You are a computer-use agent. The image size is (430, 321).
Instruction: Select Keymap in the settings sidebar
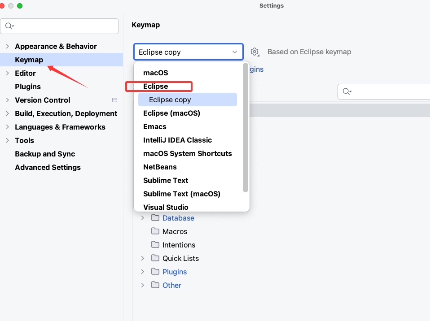click(x=29, y=60)
